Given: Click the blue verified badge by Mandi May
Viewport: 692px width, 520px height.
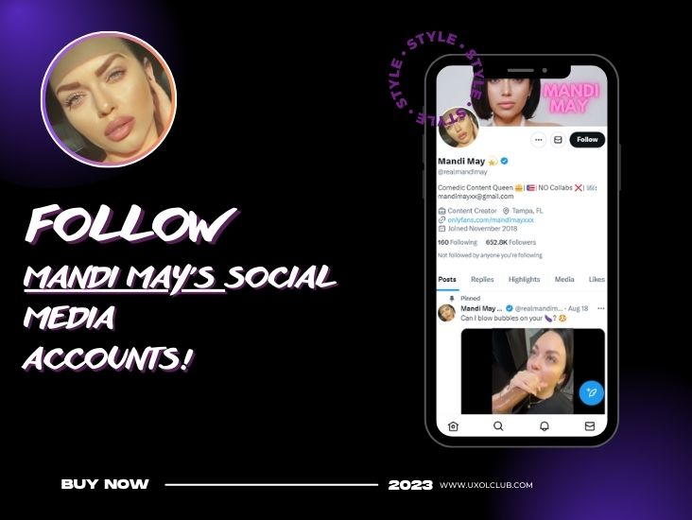Looking at the screenshot, I should click(x=505, y=161).
